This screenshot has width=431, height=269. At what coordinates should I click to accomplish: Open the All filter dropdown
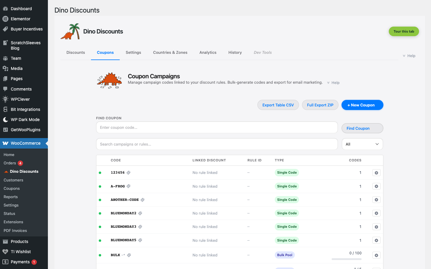click(x=362, y=144)
